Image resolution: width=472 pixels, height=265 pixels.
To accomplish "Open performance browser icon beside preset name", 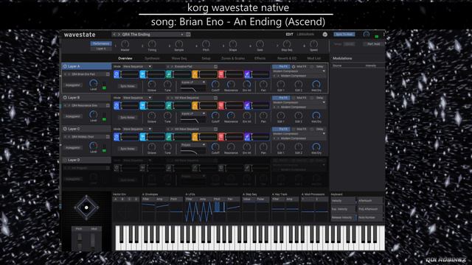I will click(188, 35).
